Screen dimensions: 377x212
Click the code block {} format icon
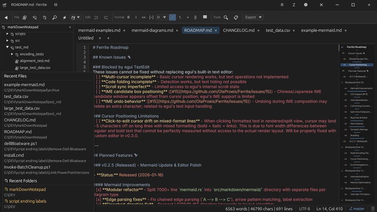(195, 17)
